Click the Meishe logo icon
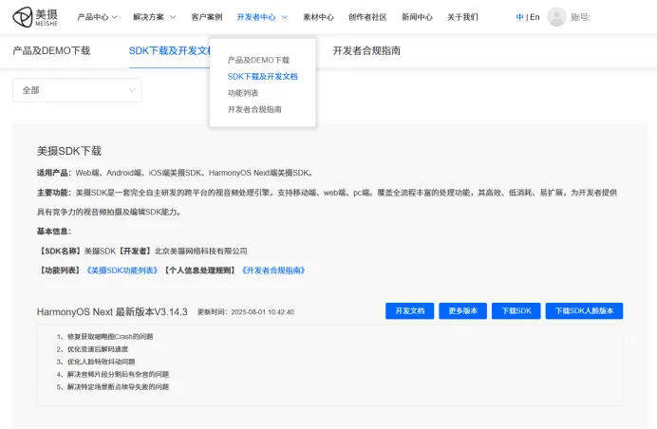 22,17
